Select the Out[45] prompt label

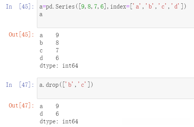[21, 34]
